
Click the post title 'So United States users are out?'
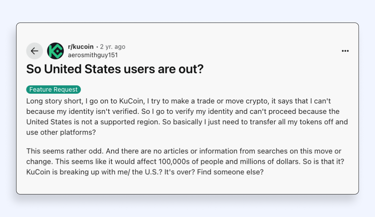point(115,69)
